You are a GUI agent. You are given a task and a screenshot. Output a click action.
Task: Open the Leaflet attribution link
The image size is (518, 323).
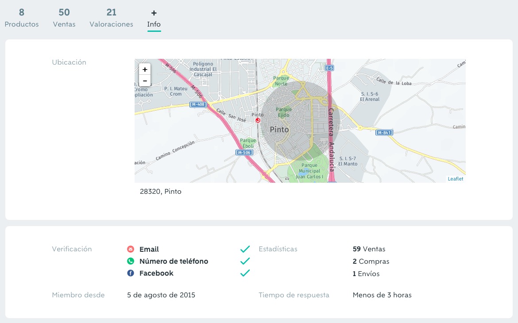point(456,179)
